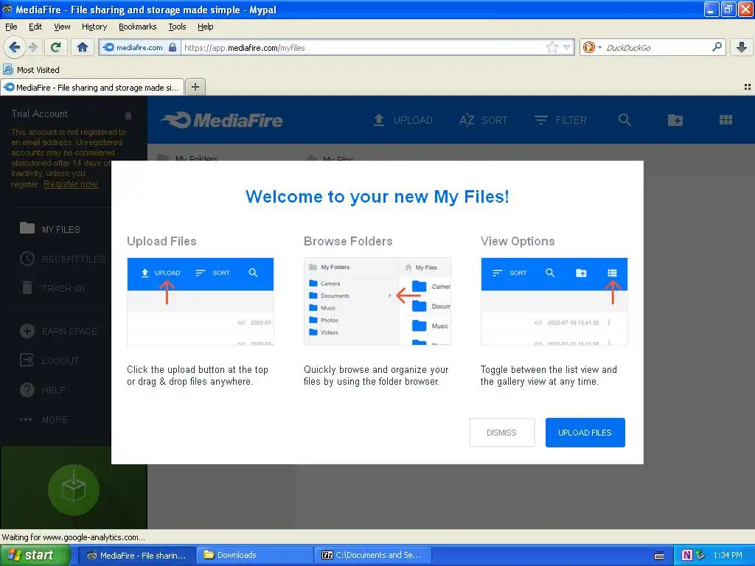Toggle the grid view icon in header
The height and width of the screenshot is (566, 755).
click(x=726, y=120)
